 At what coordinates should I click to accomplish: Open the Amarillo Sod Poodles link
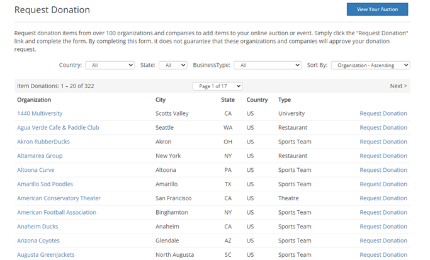(45, 184)
